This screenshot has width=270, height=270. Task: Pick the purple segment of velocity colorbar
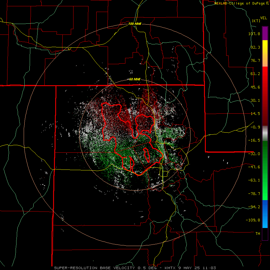pos(265,33)
